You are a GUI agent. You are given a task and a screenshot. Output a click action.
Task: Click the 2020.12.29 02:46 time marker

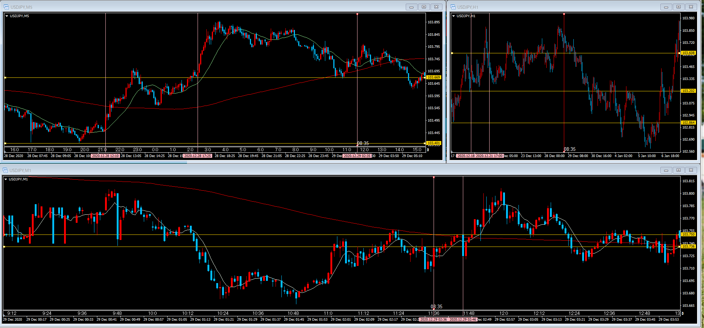click(463, 320)
